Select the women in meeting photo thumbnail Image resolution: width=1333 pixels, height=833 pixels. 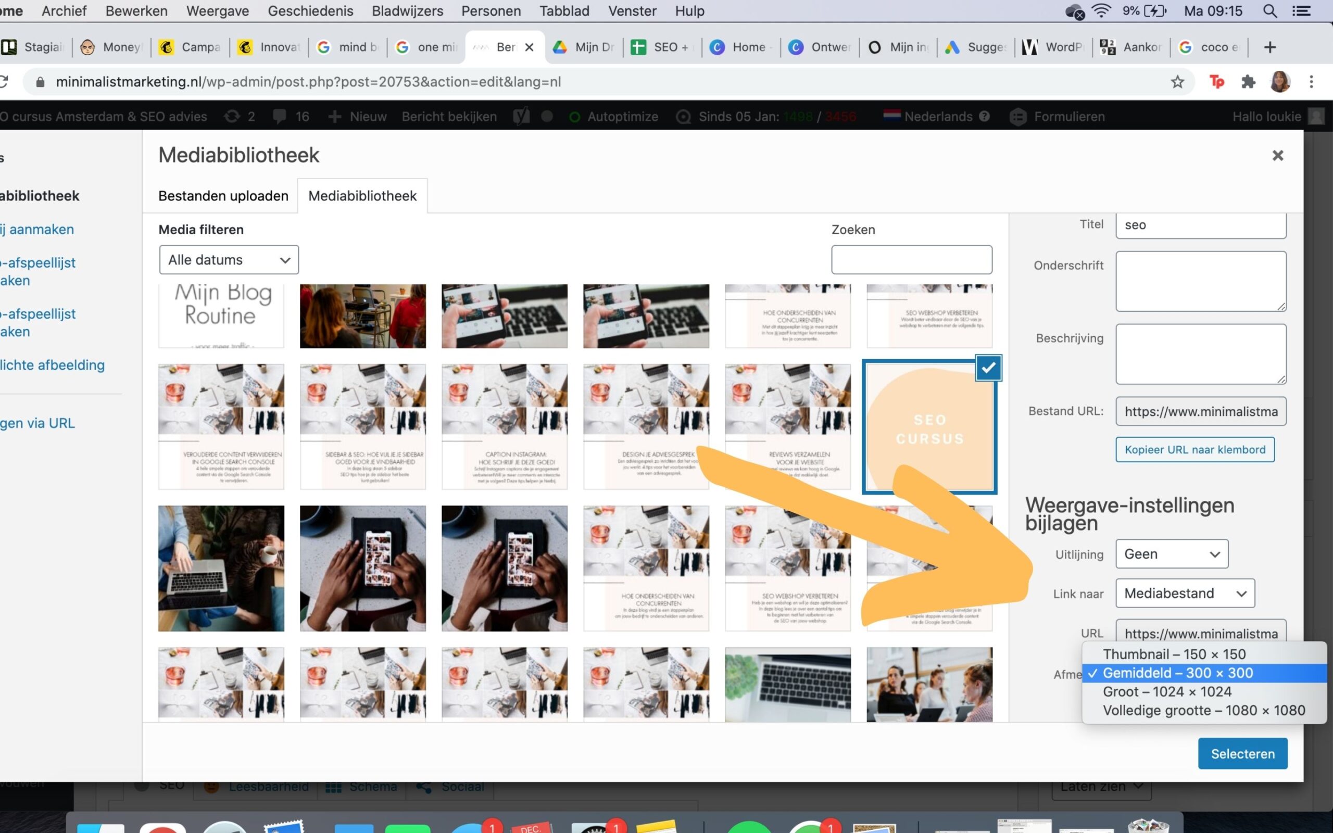929,685
